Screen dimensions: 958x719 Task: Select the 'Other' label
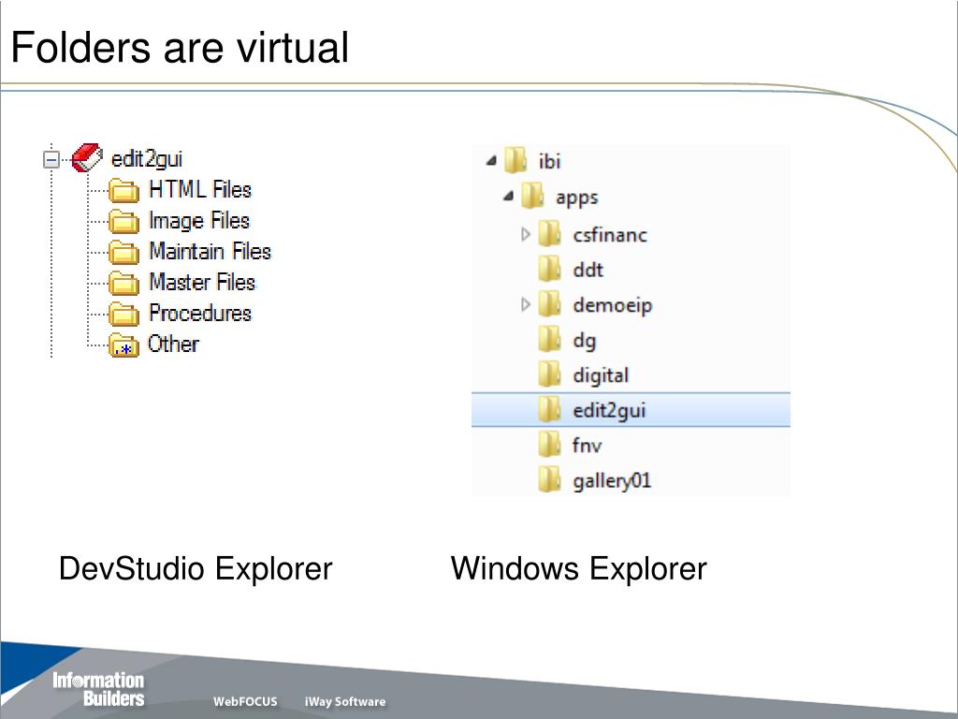[x=173, y=344]
